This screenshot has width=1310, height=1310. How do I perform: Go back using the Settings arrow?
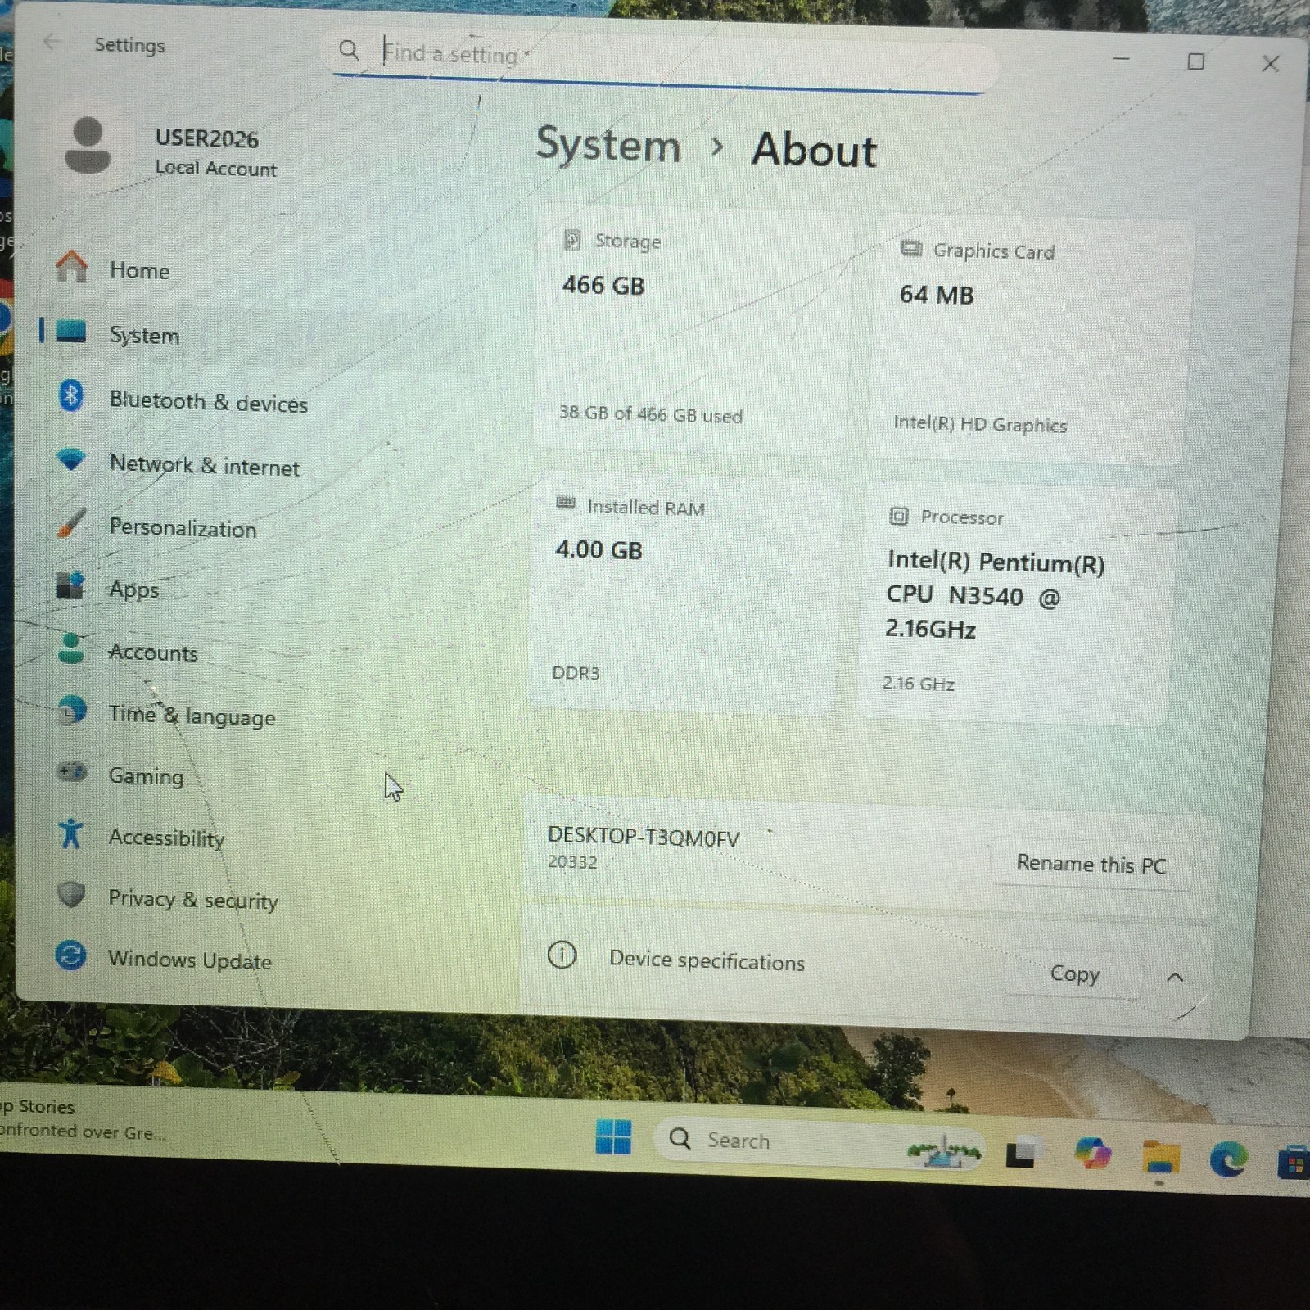click(x=52, y=41)
